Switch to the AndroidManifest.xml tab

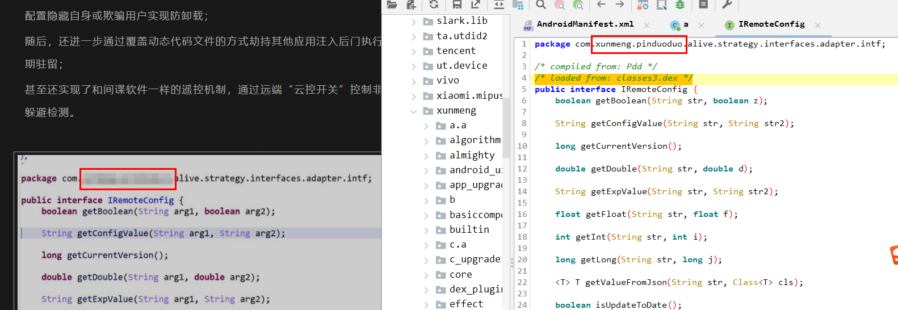pyautogui.click(x=585, y=24)
